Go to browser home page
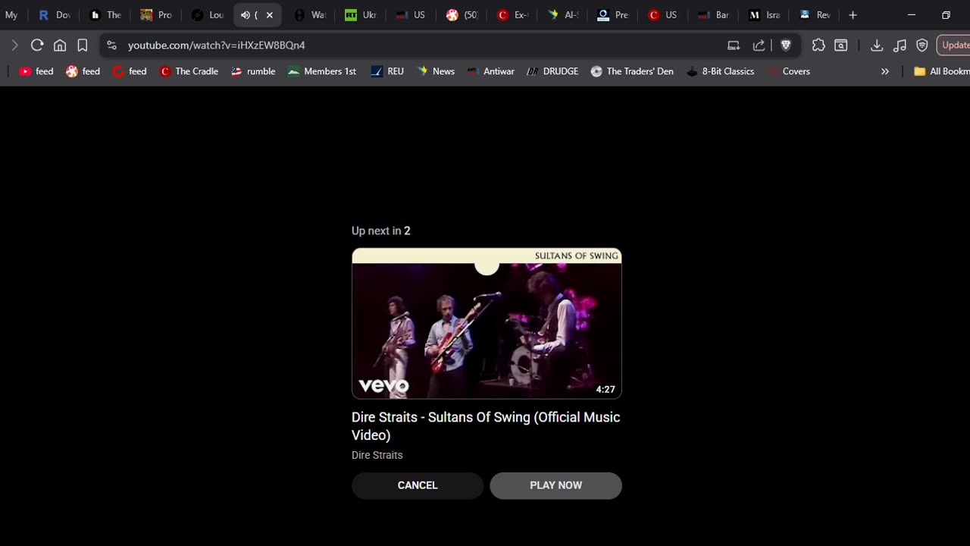This screenshot has width=970, height=546. point(60,45)
